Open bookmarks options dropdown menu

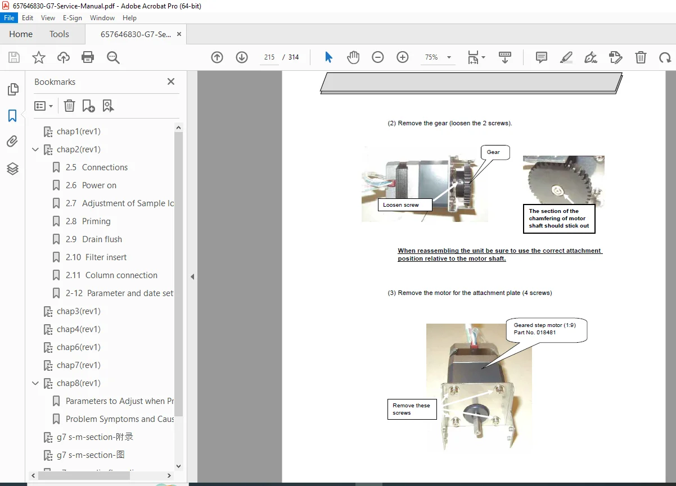tap(44, 106)
